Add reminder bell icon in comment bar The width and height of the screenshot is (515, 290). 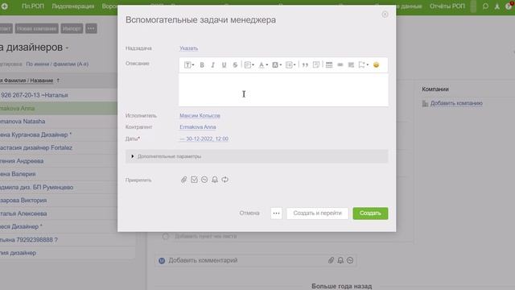340,260
